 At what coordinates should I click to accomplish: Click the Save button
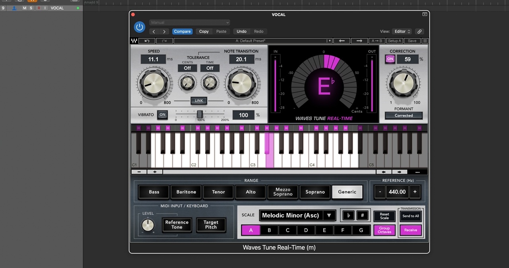[412, 41]
